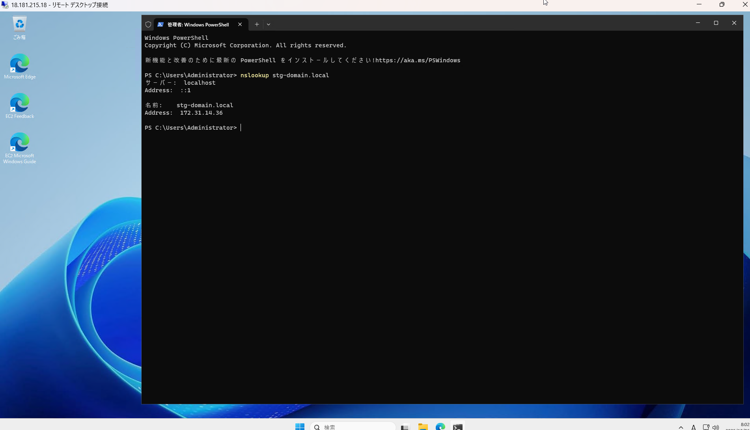This screenshot has width=750, height=430.
Task: Open the Terminal new tab dropdown chevron
Action: tap(269, 24)
